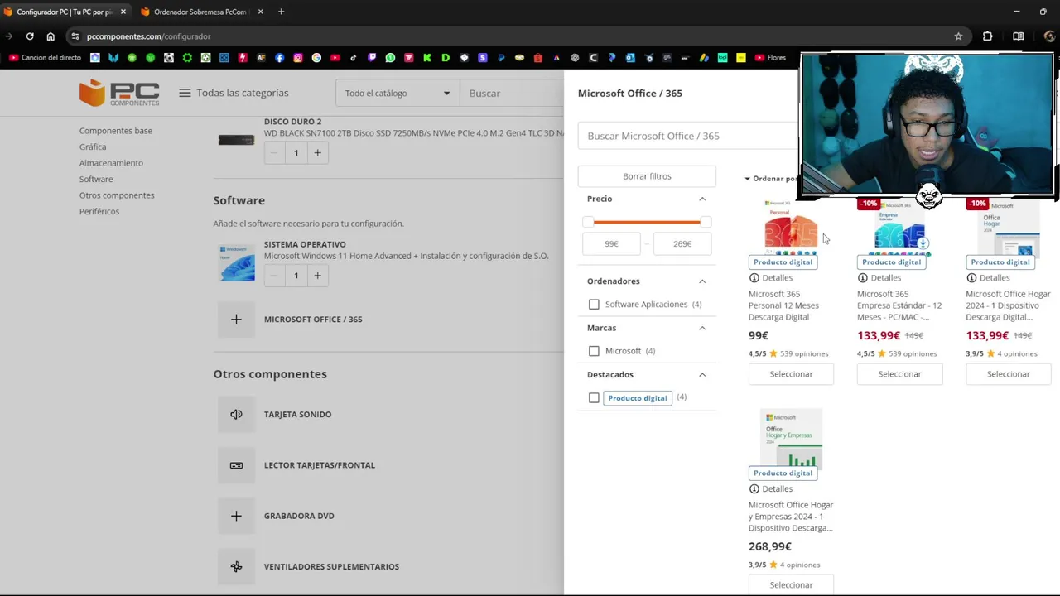Go to Periféricos section
1060x596 pixels.
[x=99, y=211]
